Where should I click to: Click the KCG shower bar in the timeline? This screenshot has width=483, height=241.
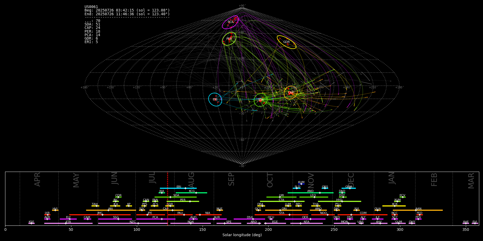(191, 193)
